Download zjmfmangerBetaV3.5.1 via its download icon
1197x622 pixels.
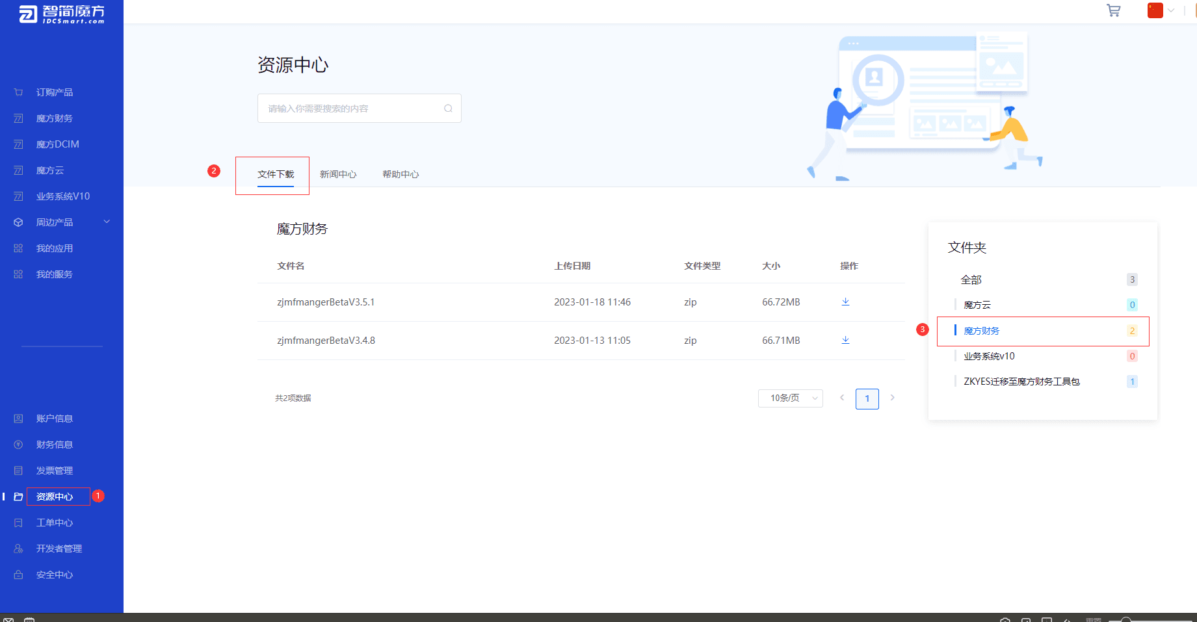pyautogui.click(x=845, y=302)
